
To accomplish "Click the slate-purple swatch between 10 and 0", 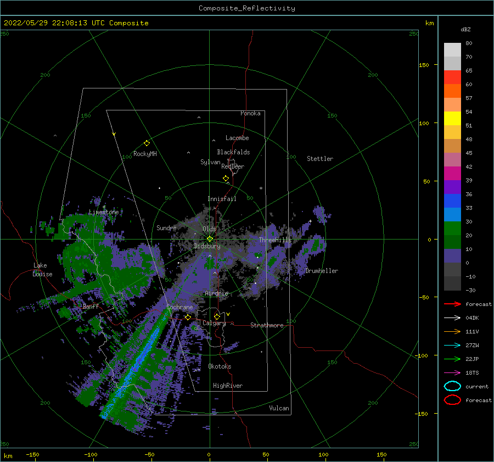I will 452,255.
